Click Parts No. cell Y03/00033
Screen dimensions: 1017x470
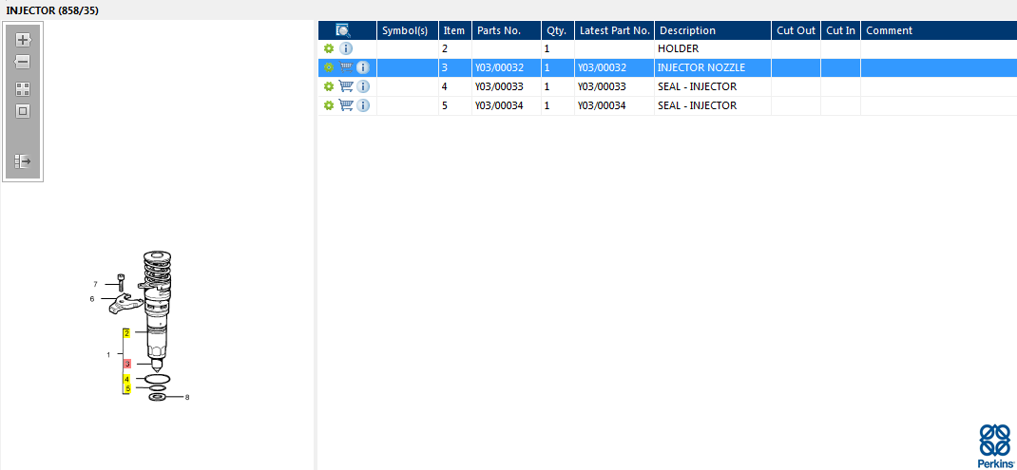507,86
